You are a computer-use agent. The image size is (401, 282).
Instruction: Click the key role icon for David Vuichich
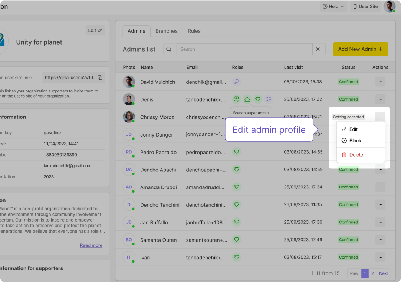[236, 82]
